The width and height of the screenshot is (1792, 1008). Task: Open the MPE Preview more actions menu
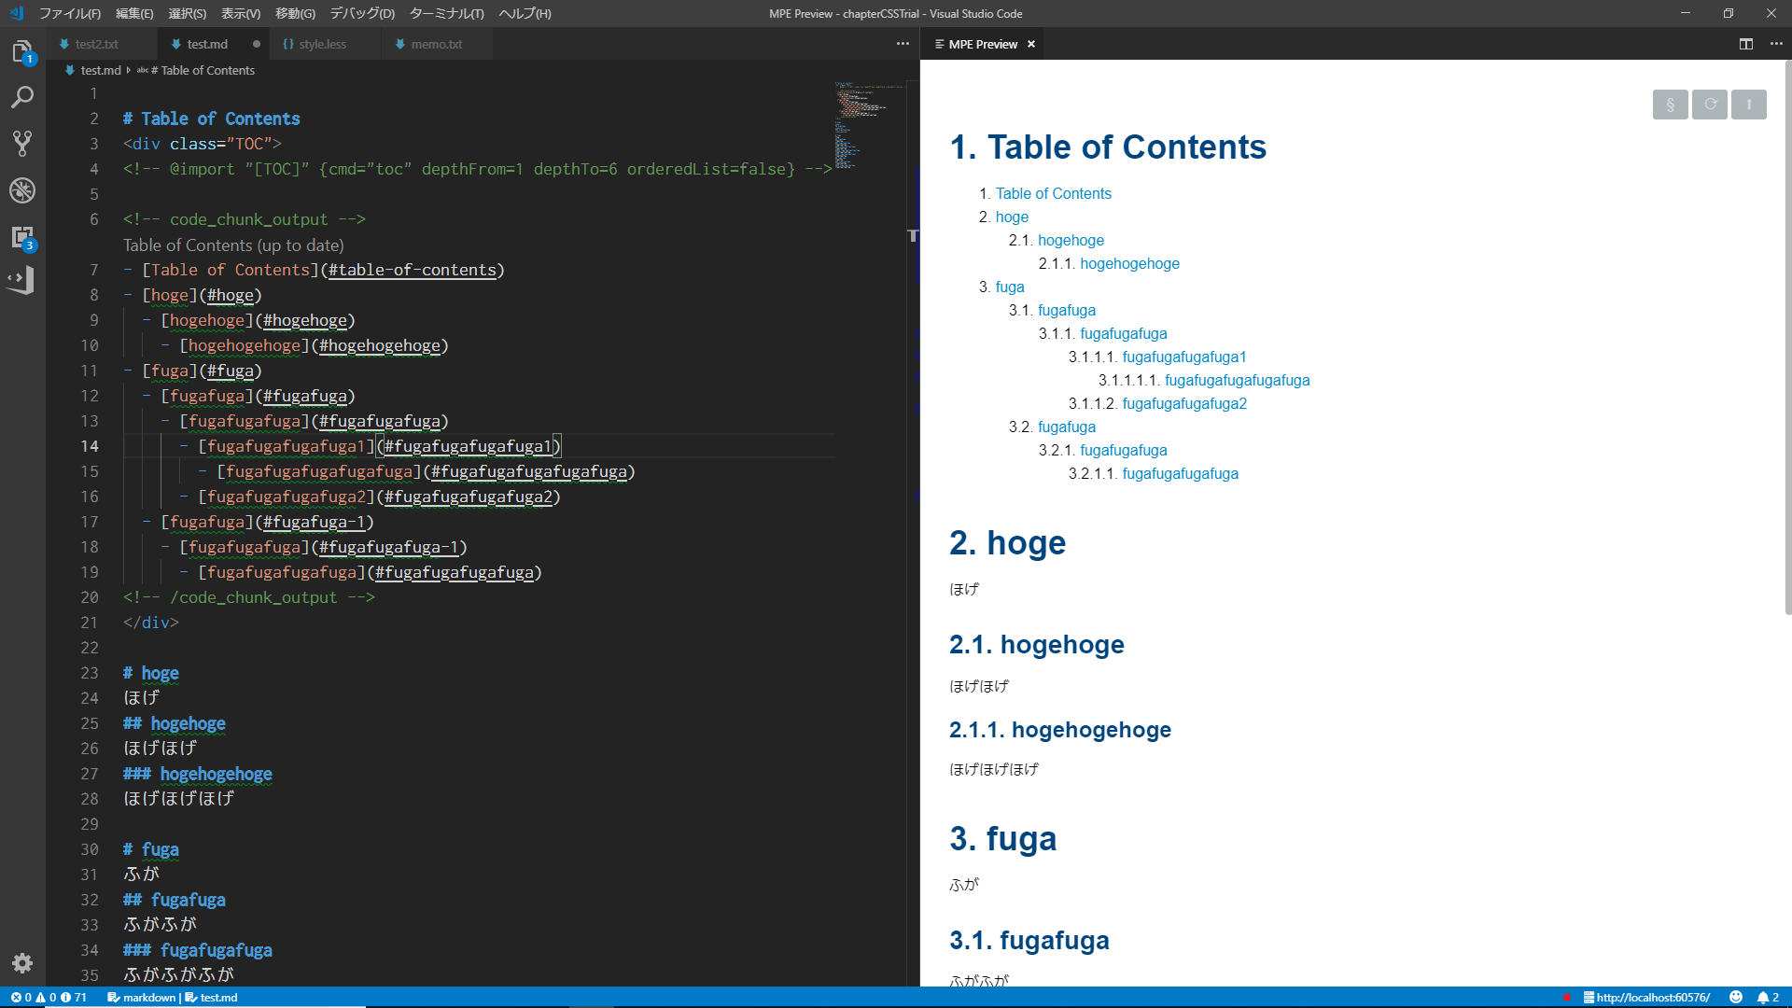[x=1777, y=44]
